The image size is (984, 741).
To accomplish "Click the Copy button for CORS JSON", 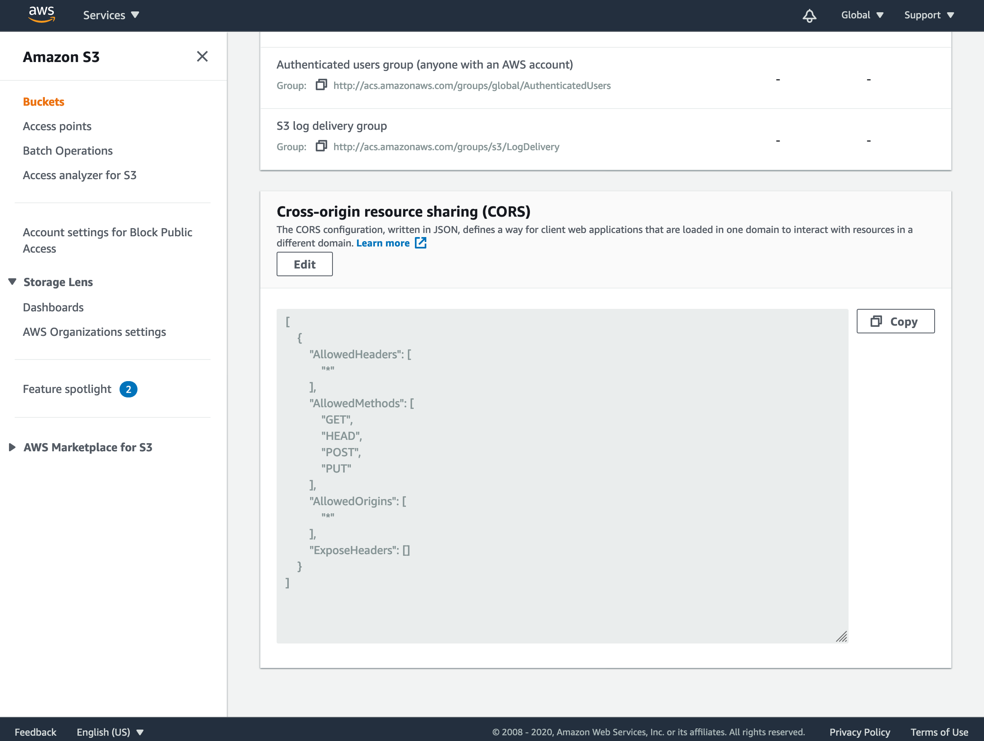I will point(895,321).
